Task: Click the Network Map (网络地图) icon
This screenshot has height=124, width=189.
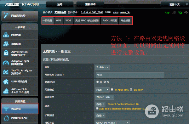Action: click(6, 35)
